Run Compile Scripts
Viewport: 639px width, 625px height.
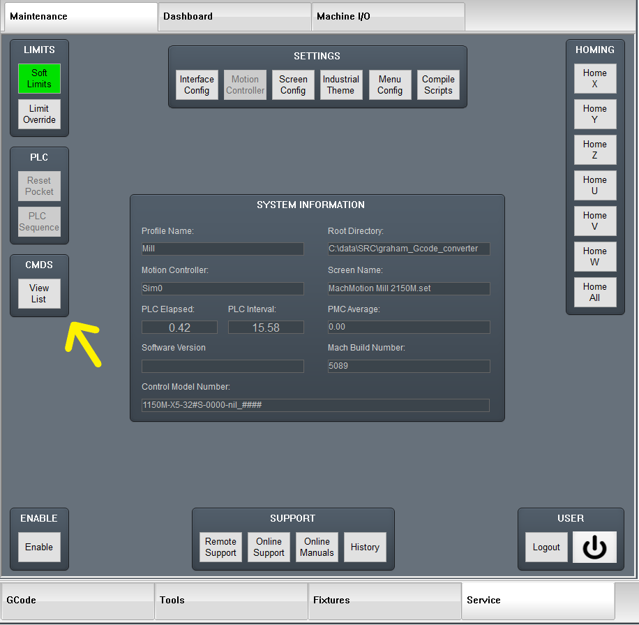pos(438,85)
